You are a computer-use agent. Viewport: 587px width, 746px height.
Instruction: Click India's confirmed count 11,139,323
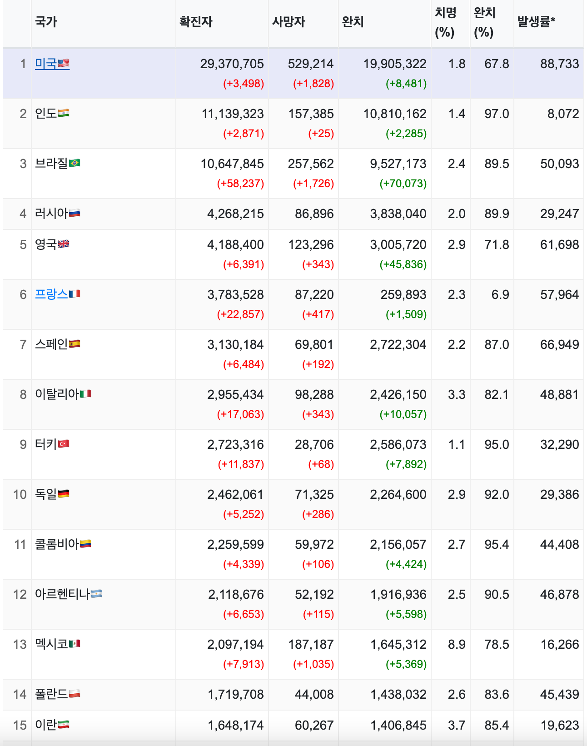(233, 114)
